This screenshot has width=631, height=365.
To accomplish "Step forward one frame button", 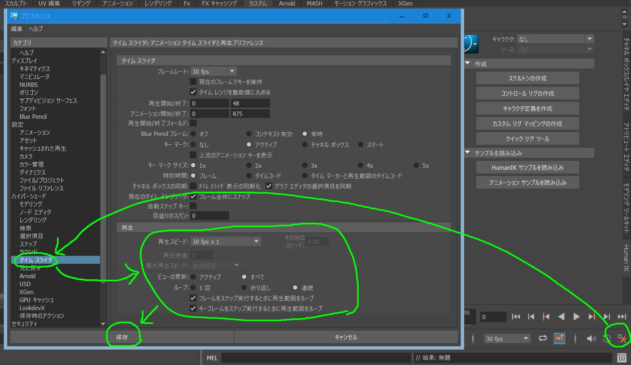I will pyautogui.click(x=607, y=317).
